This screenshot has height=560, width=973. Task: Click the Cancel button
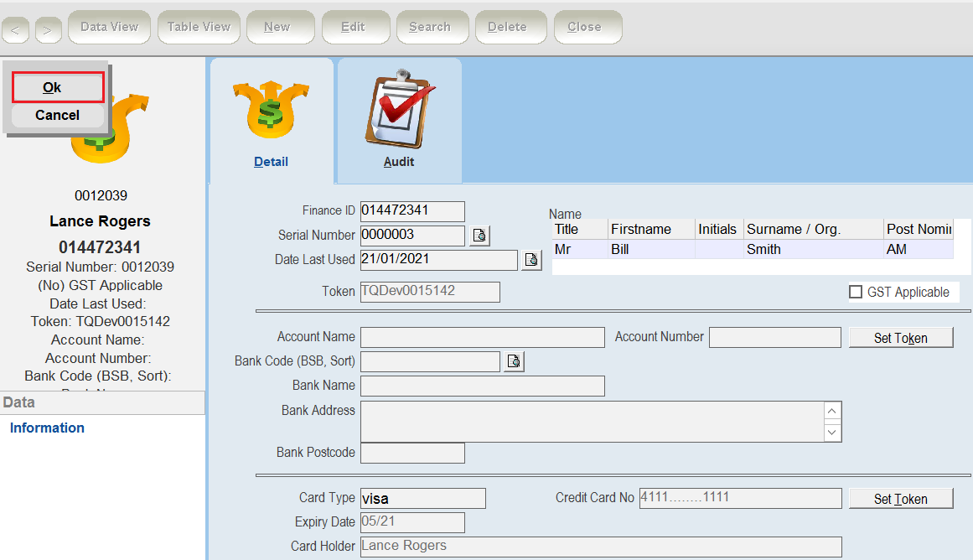[x=58, y=116]
